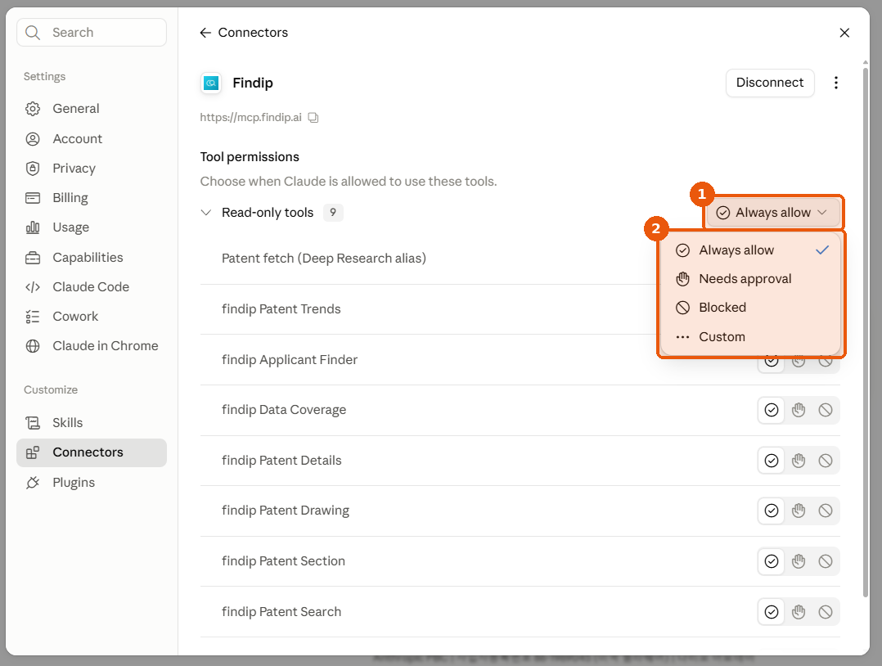
Task: Click the 9 count badge
Action: pos(333,213)
